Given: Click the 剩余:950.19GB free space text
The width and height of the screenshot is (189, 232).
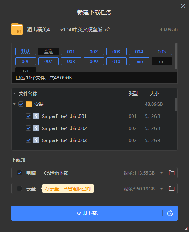Looking at the screenshot, I should [139, 189].
